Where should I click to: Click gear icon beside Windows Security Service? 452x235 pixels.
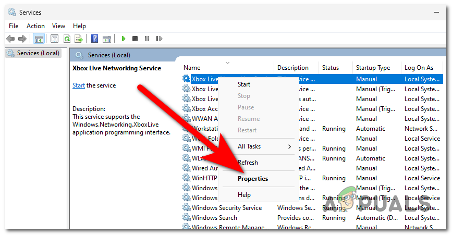[x=187, y=207]
